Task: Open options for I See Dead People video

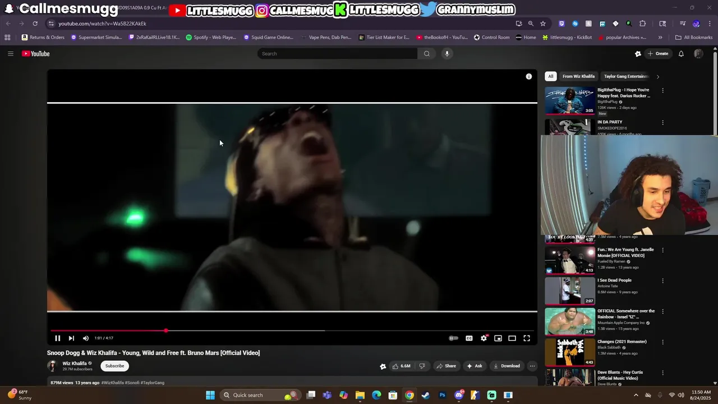Action: click(x=662, y=281)
